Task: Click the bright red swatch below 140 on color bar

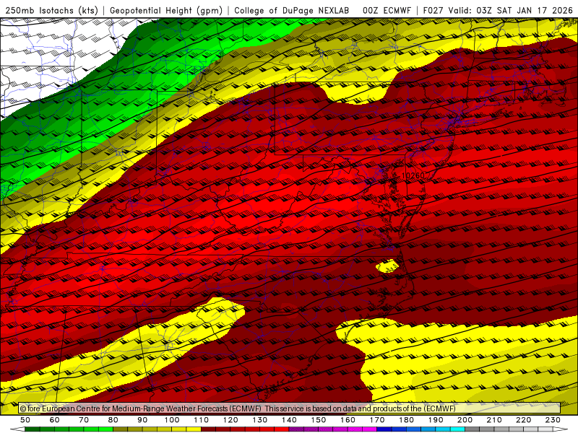Action: (282, 429)
